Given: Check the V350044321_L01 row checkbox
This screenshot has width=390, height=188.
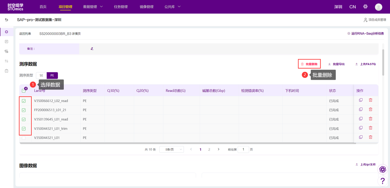Looking at the screenshot, I should 24,138.
